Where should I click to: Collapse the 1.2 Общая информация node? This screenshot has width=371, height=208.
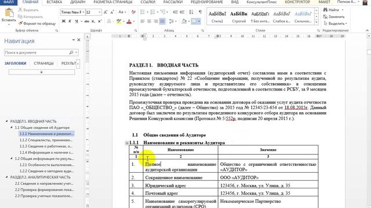[x=12, y=158]
